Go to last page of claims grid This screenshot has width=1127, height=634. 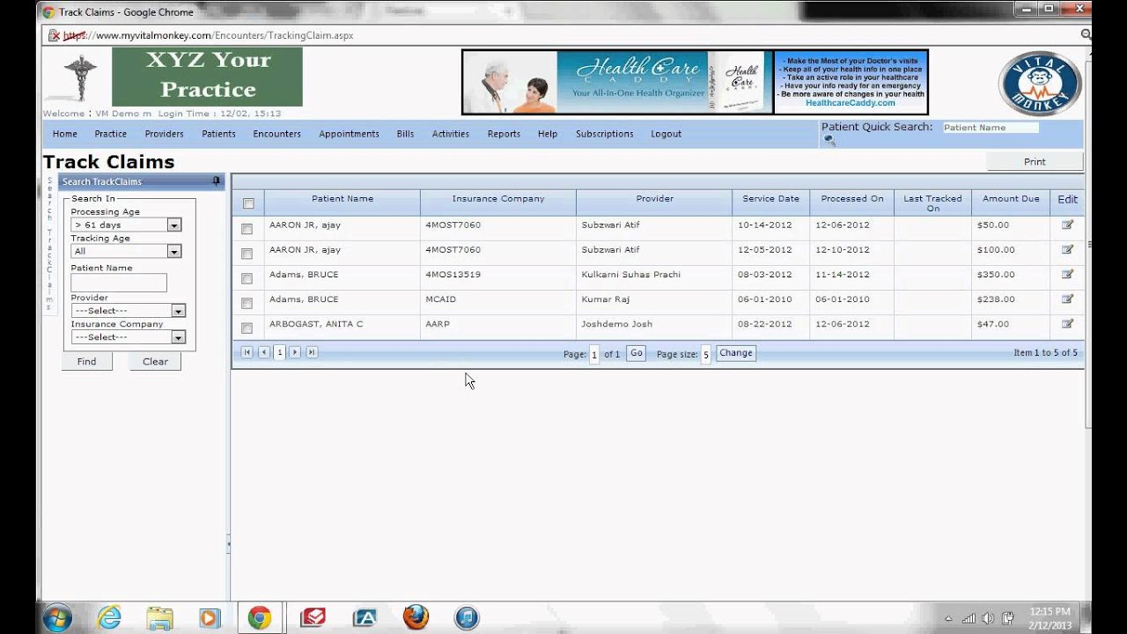(312, 352)
